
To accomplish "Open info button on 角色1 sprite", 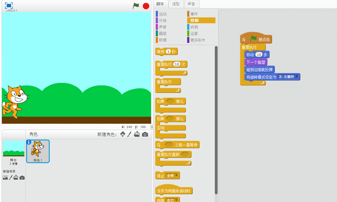I will pyautogui.click(x=29, y=142).
